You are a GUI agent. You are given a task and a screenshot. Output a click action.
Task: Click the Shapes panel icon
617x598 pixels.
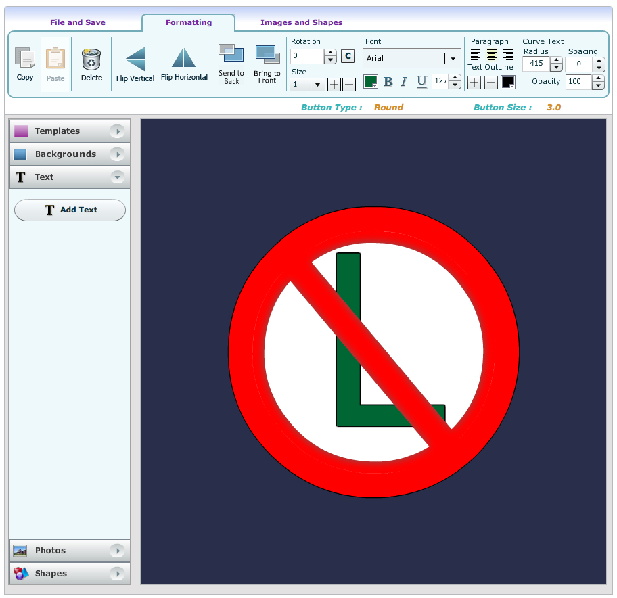[x=21, y=573]
